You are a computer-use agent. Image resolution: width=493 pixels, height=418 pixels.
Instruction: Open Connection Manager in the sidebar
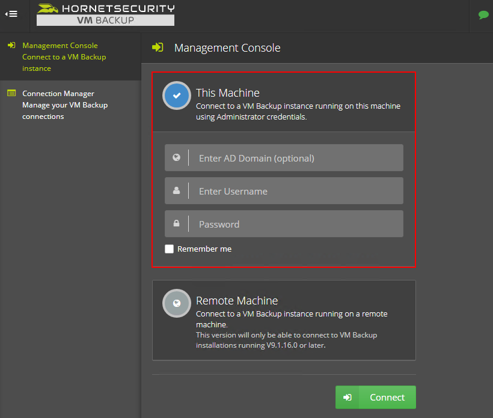tap(70, 105)
